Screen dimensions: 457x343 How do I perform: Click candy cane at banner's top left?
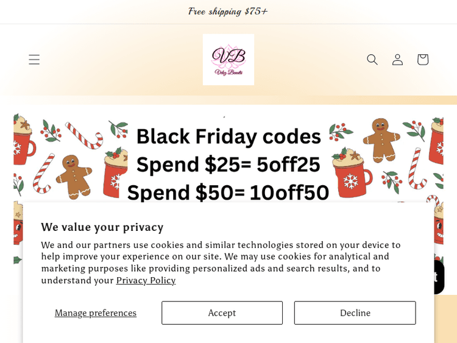point(83,135)
